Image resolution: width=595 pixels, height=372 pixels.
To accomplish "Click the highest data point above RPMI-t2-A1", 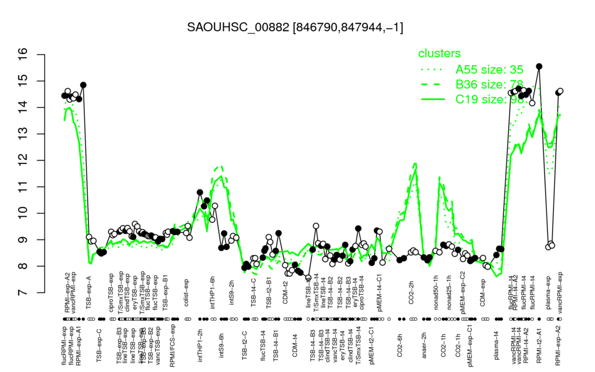I will click(x=539, y=66).
